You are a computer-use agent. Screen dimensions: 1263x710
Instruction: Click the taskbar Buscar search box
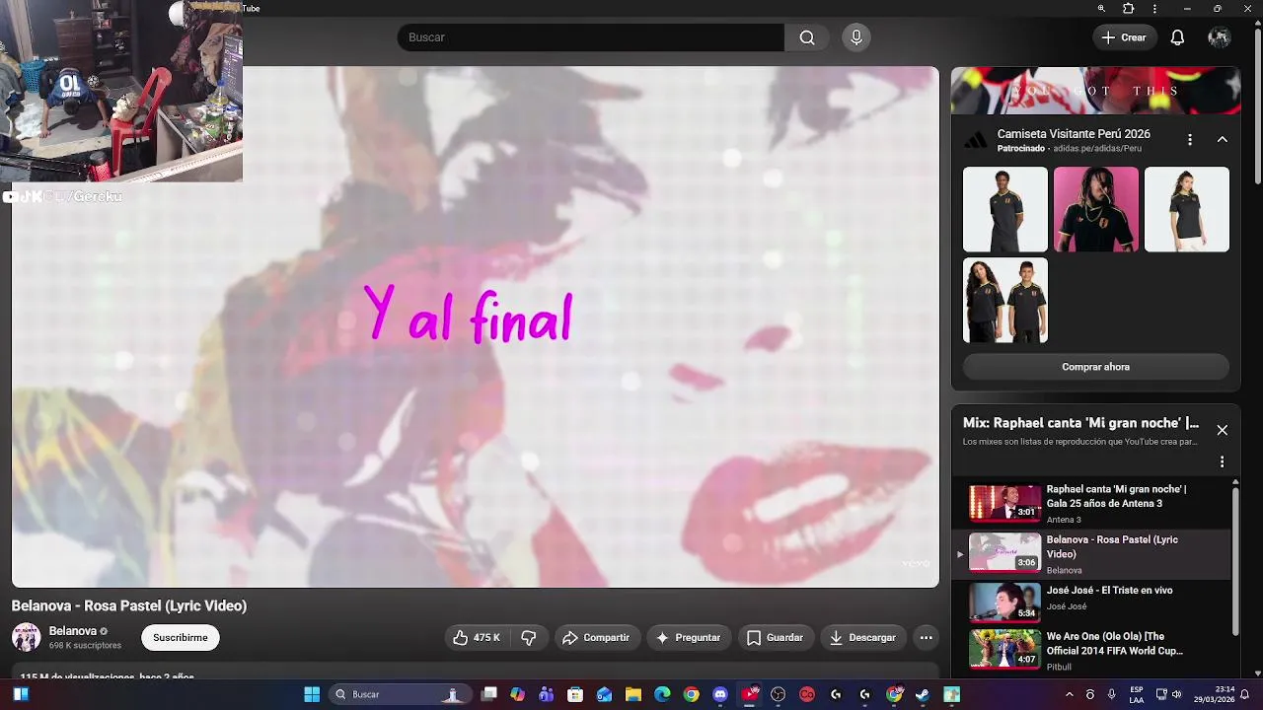[399, 694]
